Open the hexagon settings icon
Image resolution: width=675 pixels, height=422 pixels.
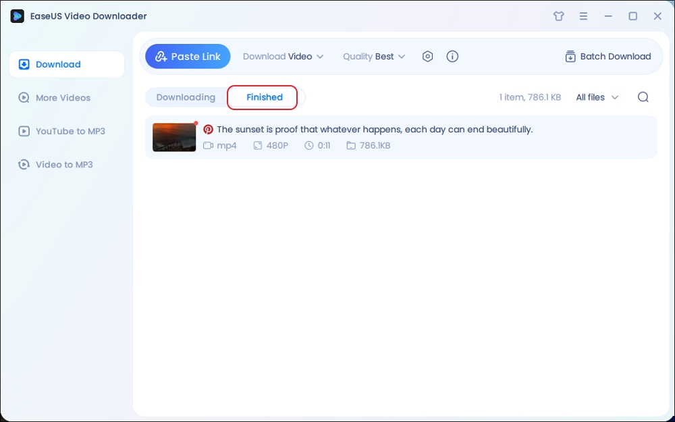coord(427,57)
